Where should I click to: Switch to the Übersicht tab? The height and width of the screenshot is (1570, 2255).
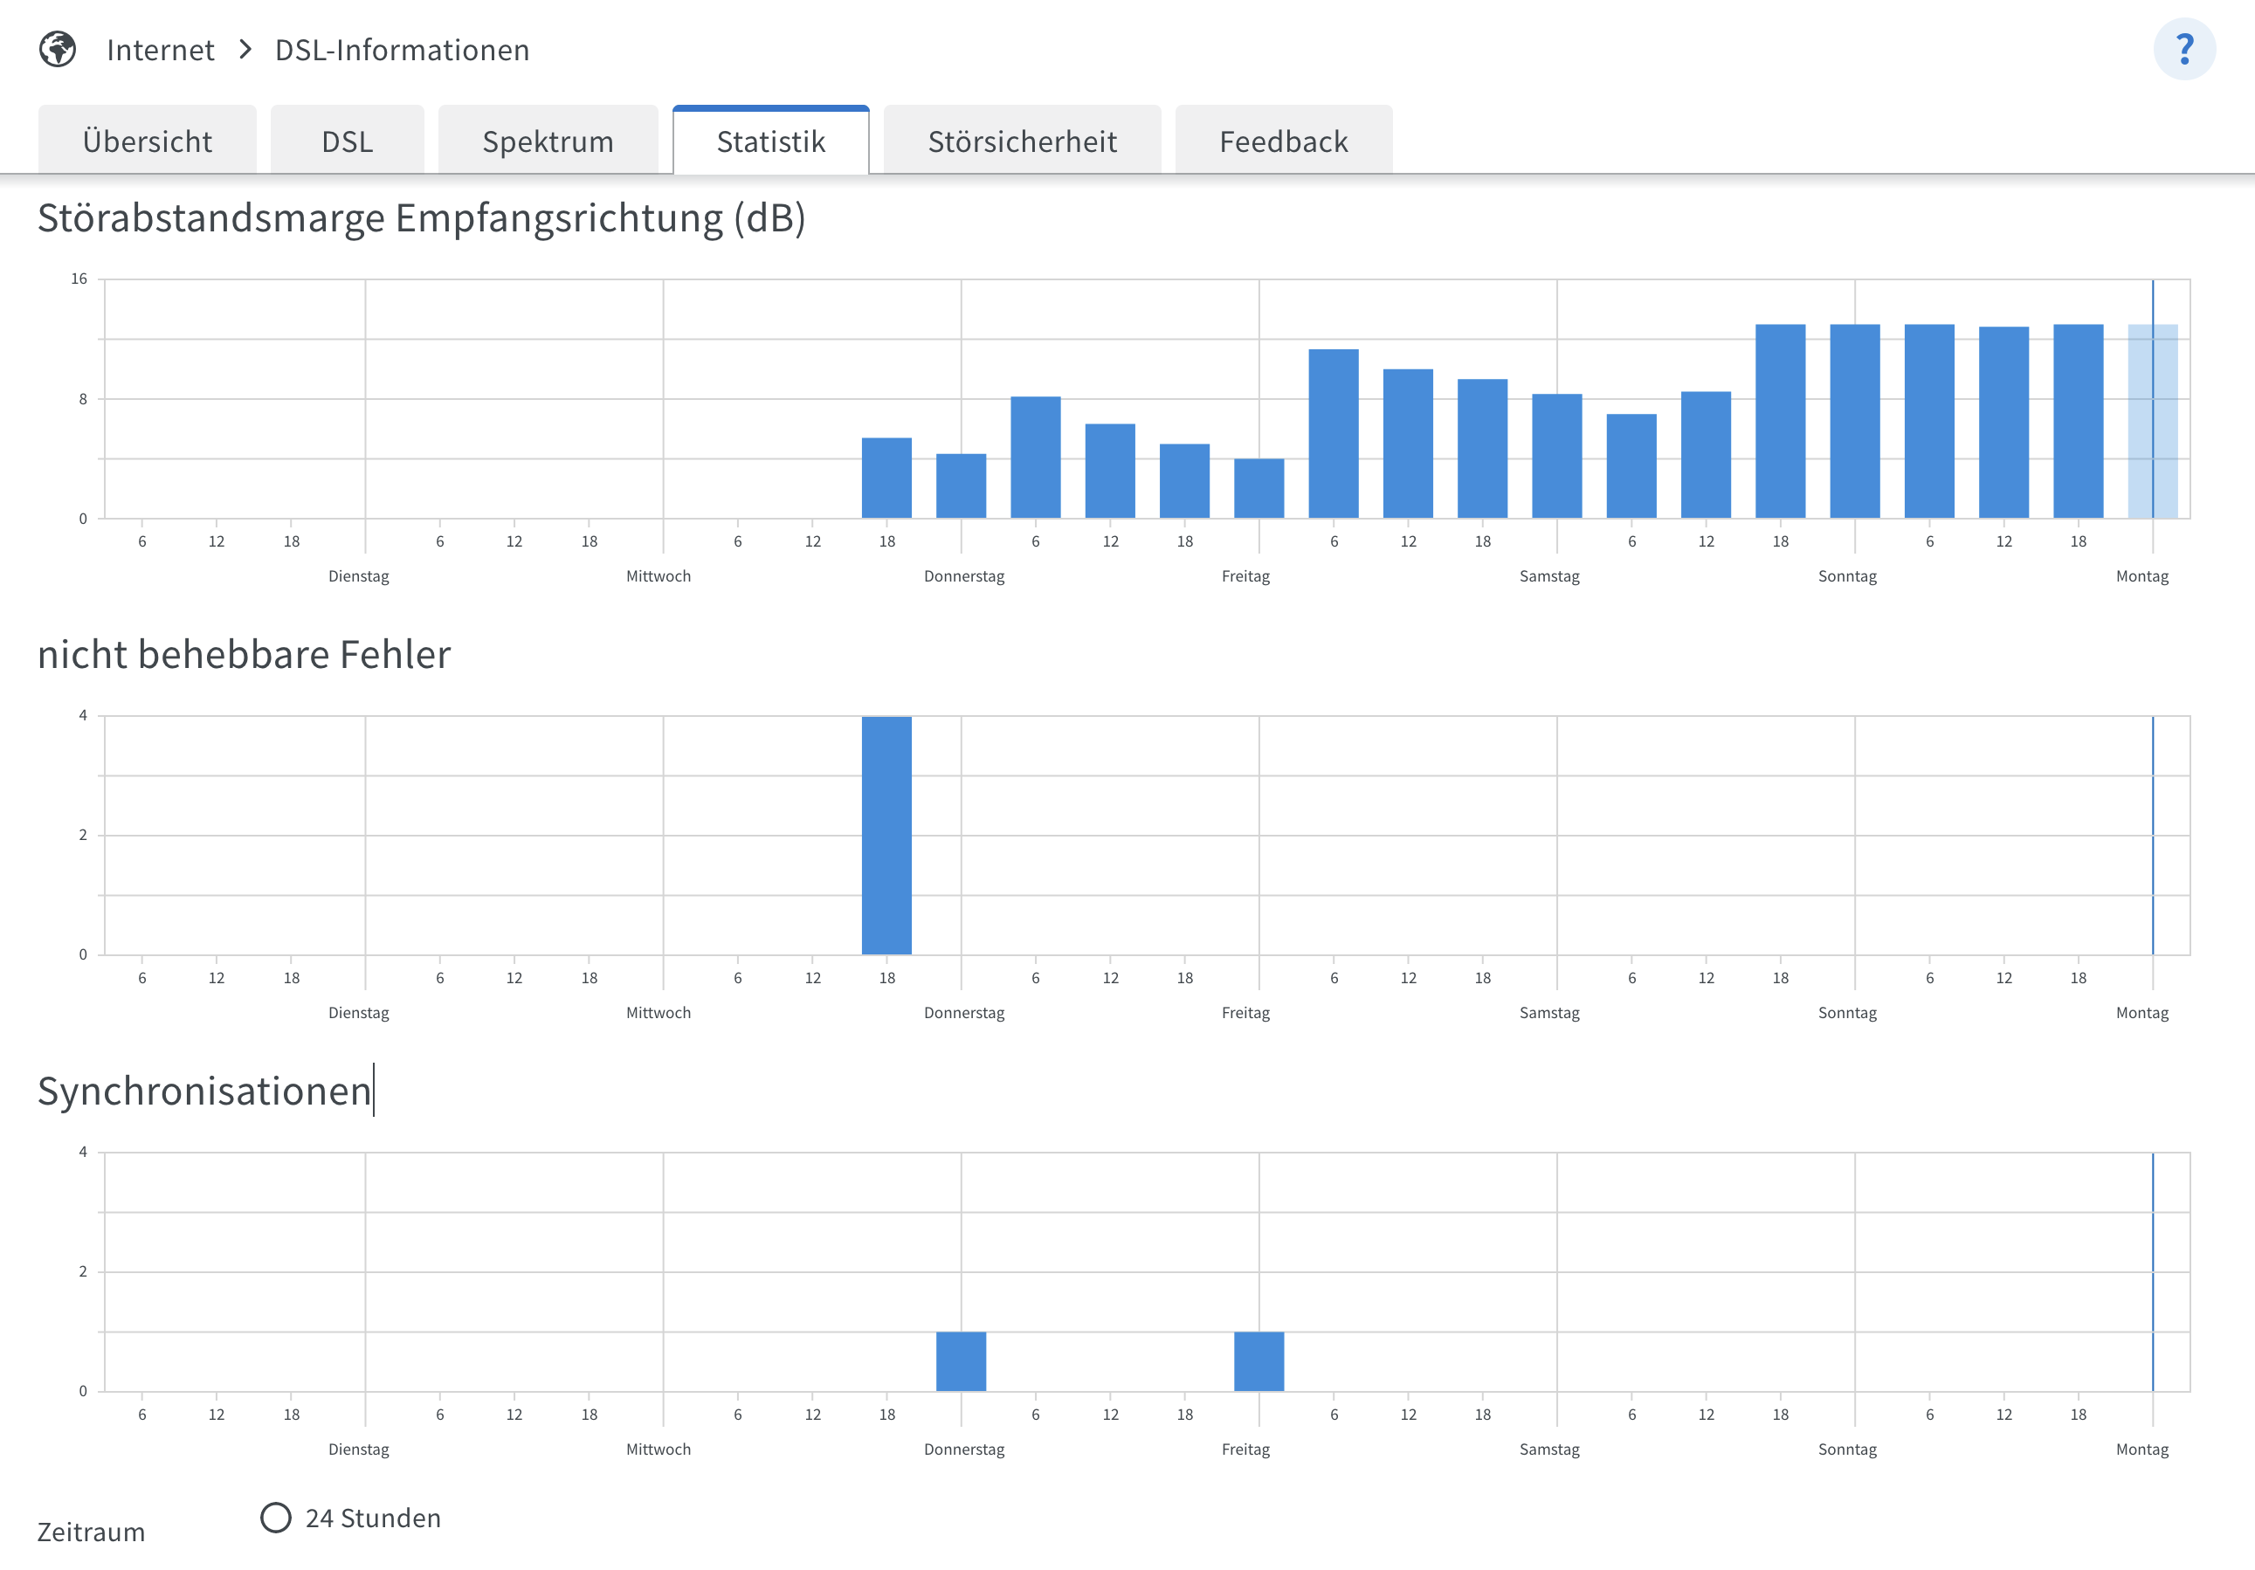pos(148,141)
